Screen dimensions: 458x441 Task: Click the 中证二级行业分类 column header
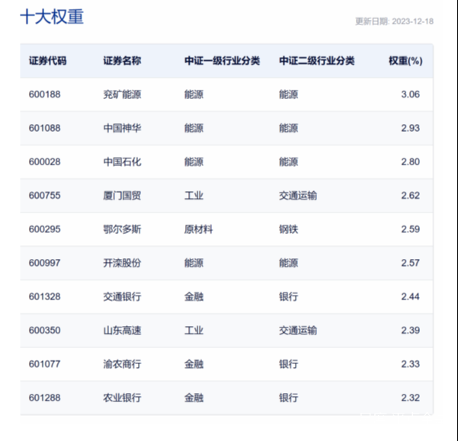pos(316,61)
